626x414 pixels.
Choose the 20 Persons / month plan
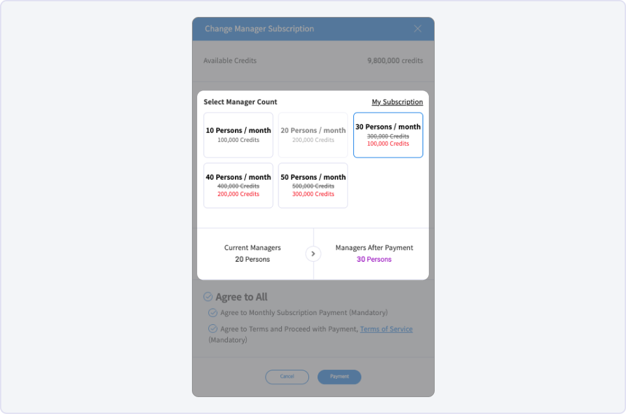(x=313, y=135)
